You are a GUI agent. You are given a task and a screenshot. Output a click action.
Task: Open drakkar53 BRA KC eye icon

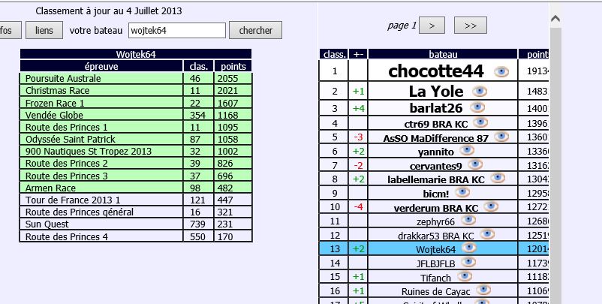click(x=487, y=234)
